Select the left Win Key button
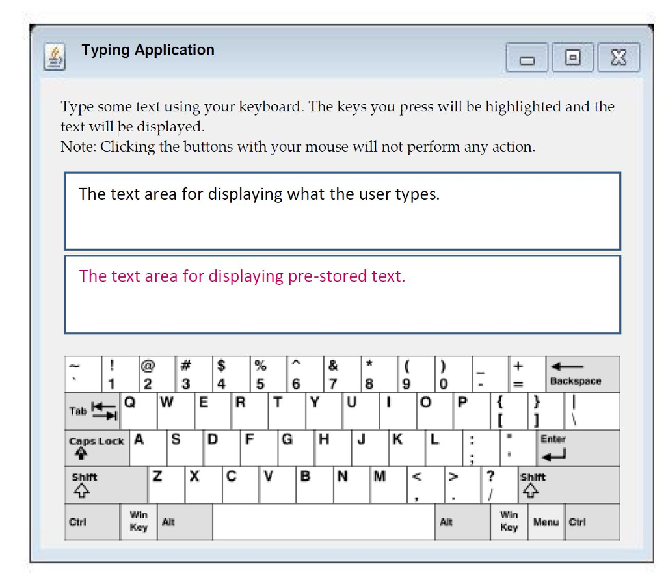 (x=137, y=522)
